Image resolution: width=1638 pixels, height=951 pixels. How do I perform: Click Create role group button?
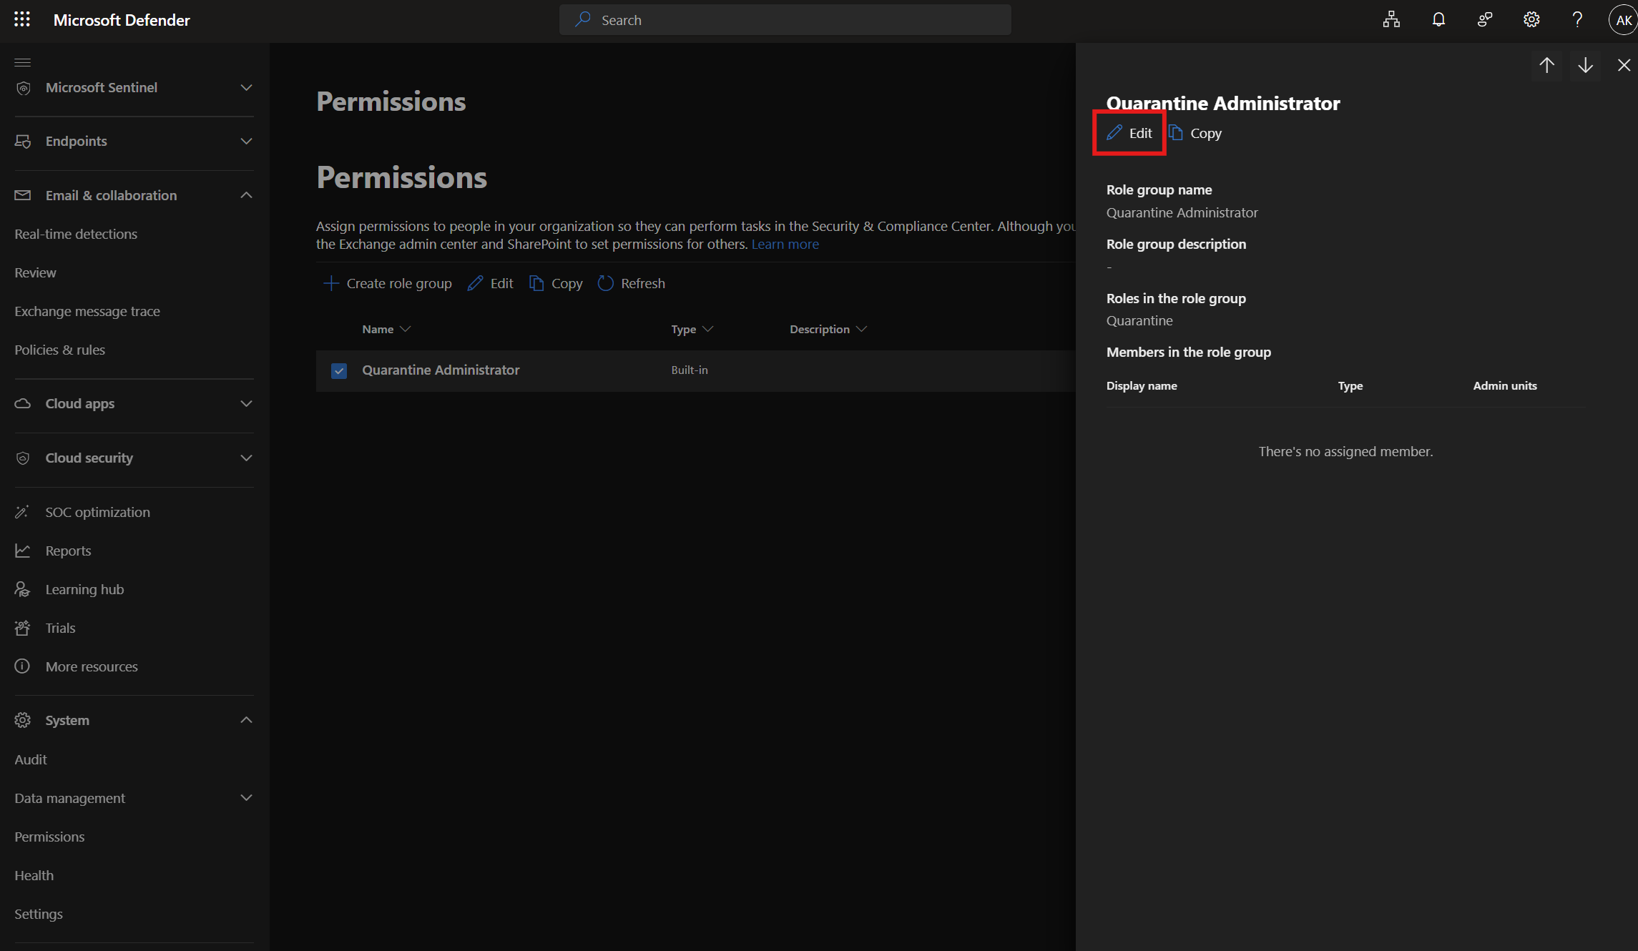point(388,283)
